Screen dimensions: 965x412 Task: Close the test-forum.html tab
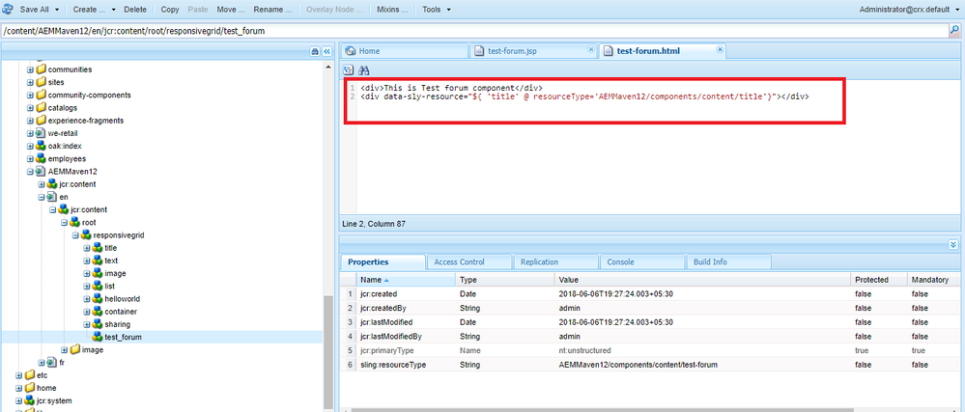720,50
